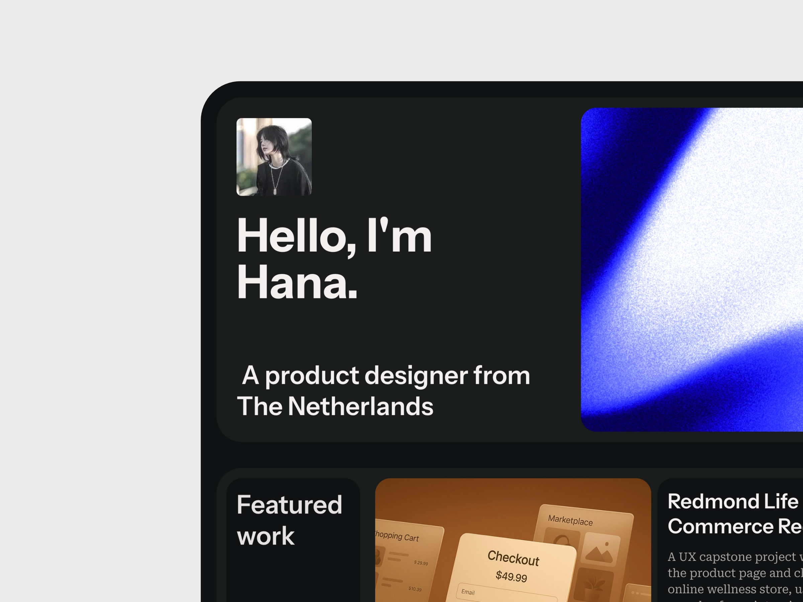This screenshot has height=602, width=803.
Task: Click the "Shopping Cart" label in preview
Action: tap(397, 536)
